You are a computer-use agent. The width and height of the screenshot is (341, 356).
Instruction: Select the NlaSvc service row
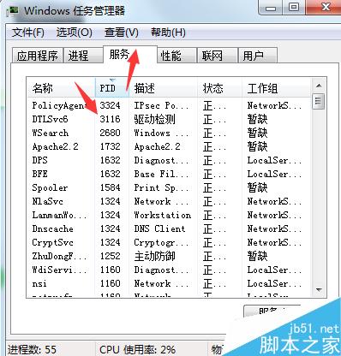tap(169, 201)
